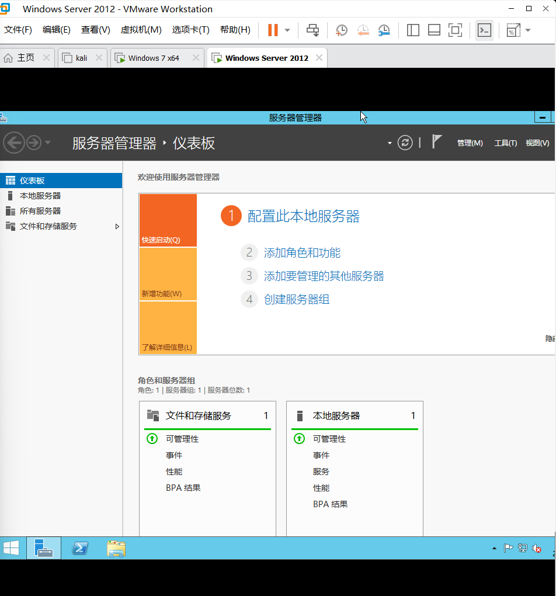The width and height of the screenshot is (556, 596).
Task: Click 事件 in 文件和存储服务 tile
Action: (173, 455)
